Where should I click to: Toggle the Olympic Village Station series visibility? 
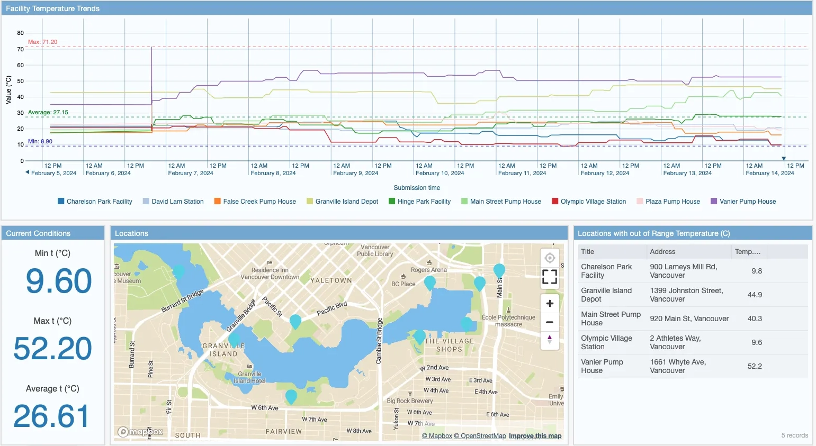(588, 201)
